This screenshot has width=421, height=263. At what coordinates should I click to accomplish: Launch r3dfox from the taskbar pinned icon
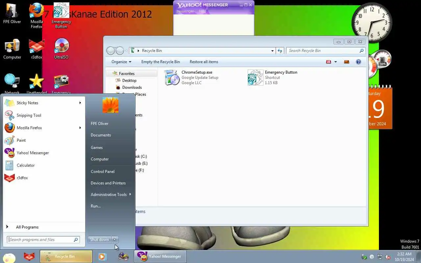coord(29,256)
